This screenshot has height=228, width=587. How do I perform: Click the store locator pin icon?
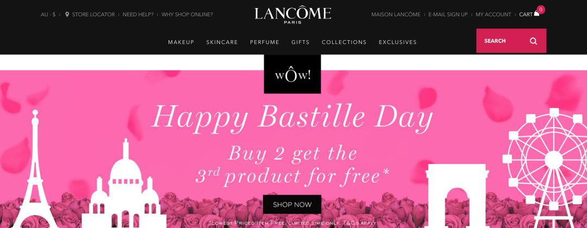[x=67, y=15]
